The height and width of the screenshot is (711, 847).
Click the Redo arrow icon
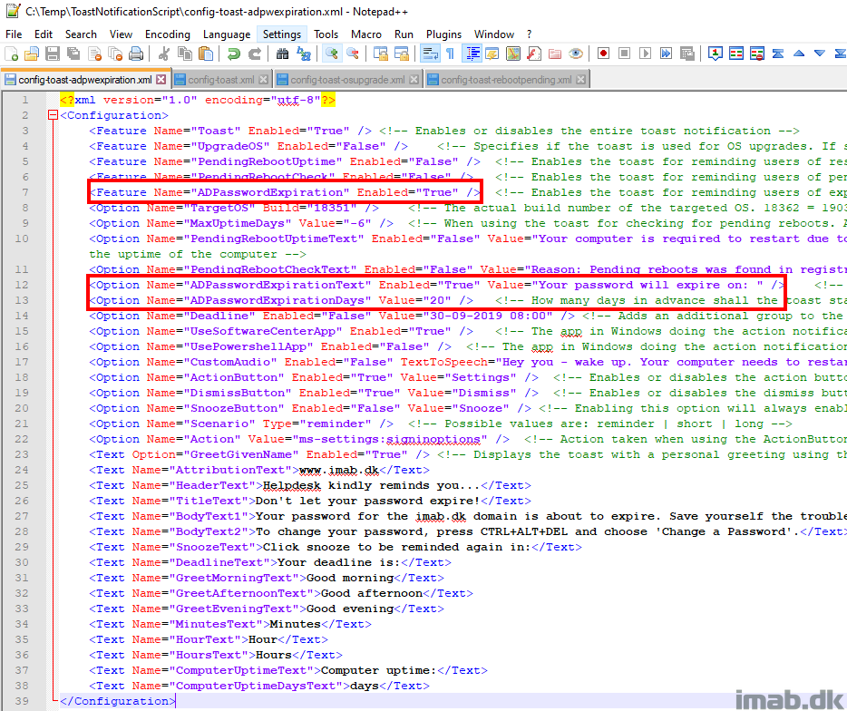point(255,54)
